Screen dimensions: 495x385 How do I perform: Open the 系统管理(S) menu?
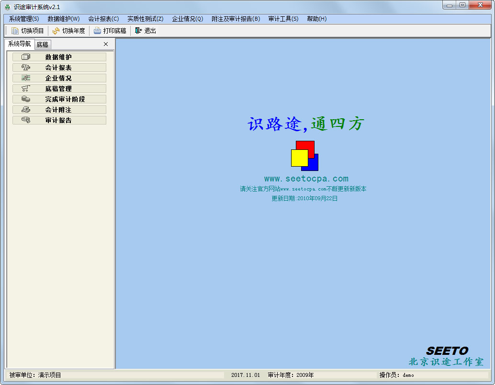coord(24,19)
